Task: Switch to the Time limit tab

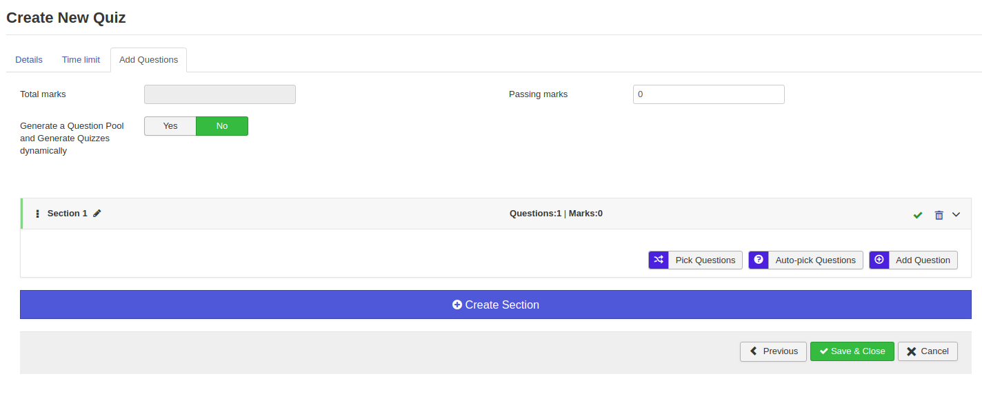Action: [81, 60]
